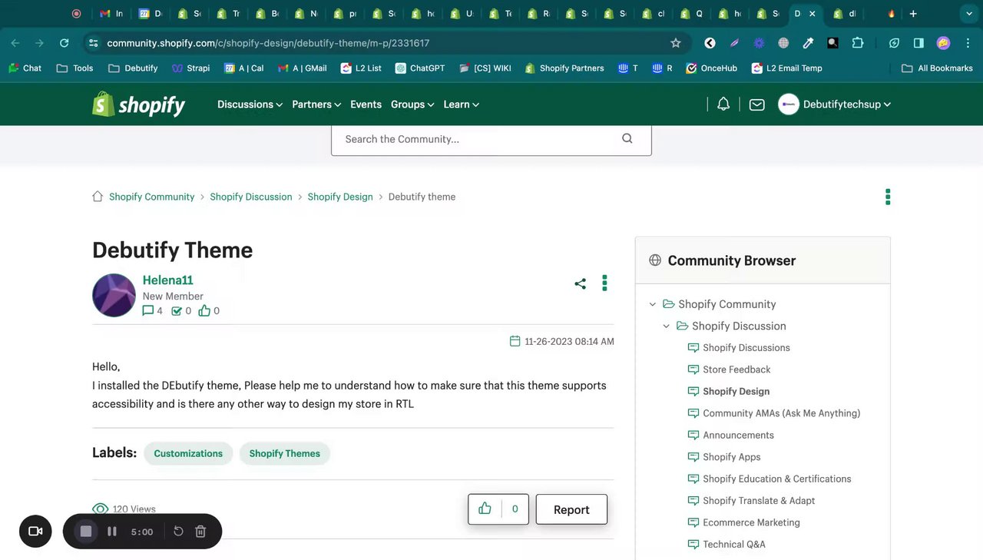Like the post with the thumbs-up button
983x560 pixels.
coord(485,509)
